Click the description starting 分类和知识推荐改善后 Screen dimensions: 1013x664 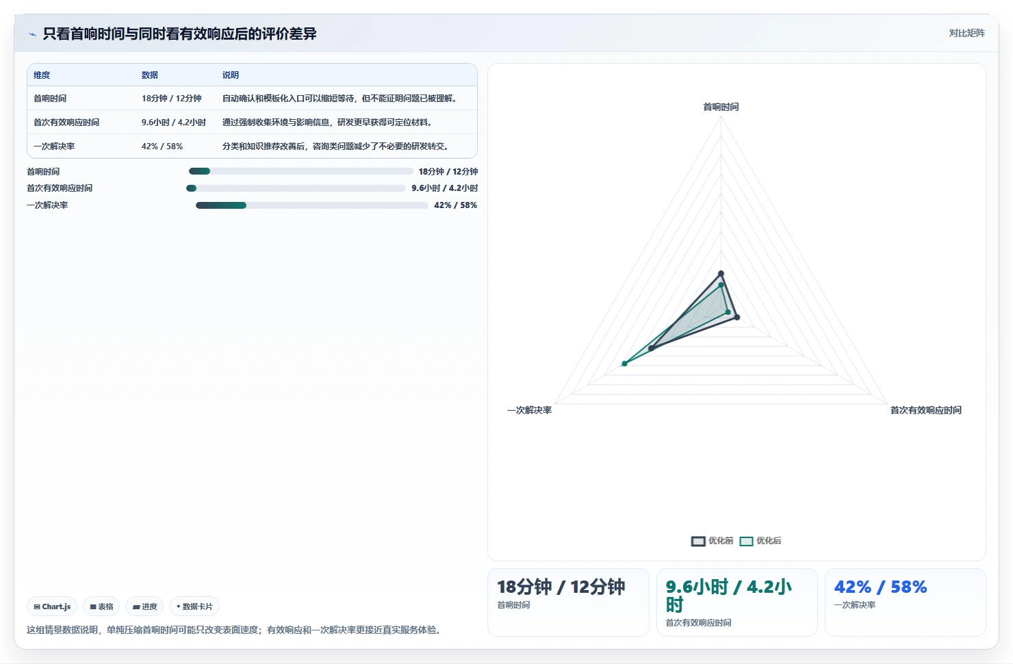tap(335, 146)
